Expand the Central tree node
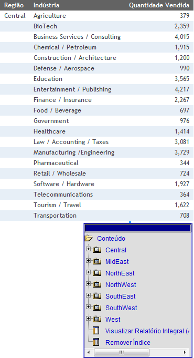Image resolution: width=194 pixels, height=358 pixels. tap(88, 249)
